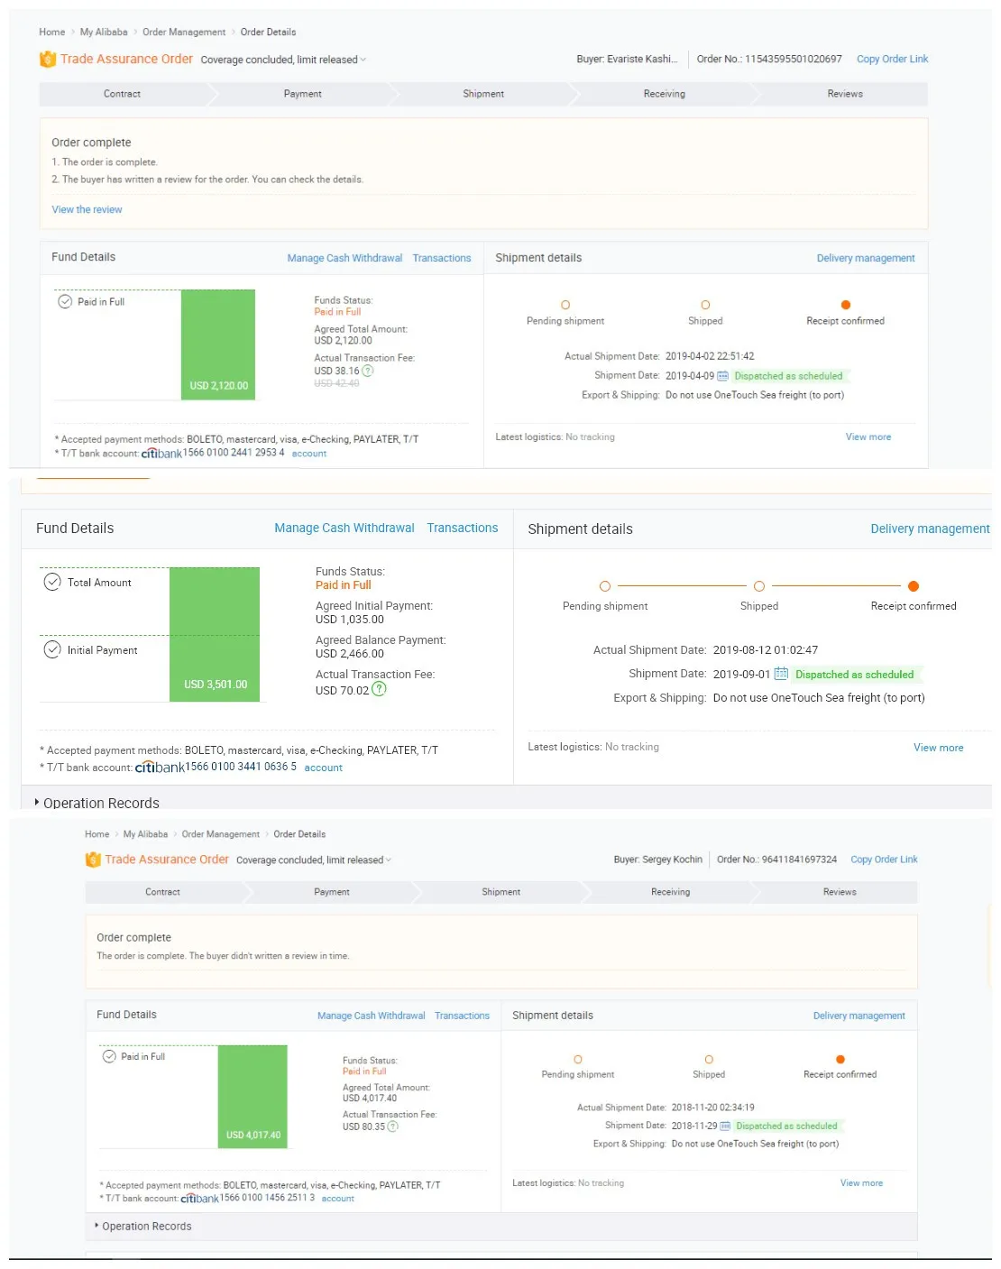Click Paid in Full check circle beside USD 2,120.00
This screenshot has width=1001, height=1269.
pos(65,302)
